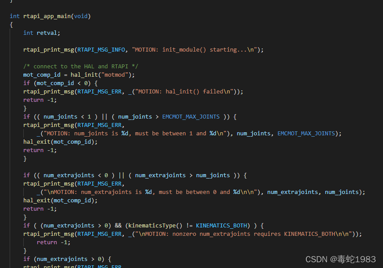Click "num_extrajoints < 0" in the if condition
This screenshot has width=383, height=268.
[76, 175]
